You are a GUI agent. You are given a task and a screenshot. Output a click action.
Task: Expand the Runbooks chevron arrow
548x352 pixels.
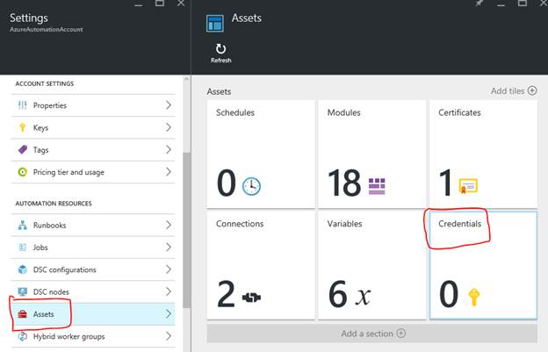[x=168, y=226]
